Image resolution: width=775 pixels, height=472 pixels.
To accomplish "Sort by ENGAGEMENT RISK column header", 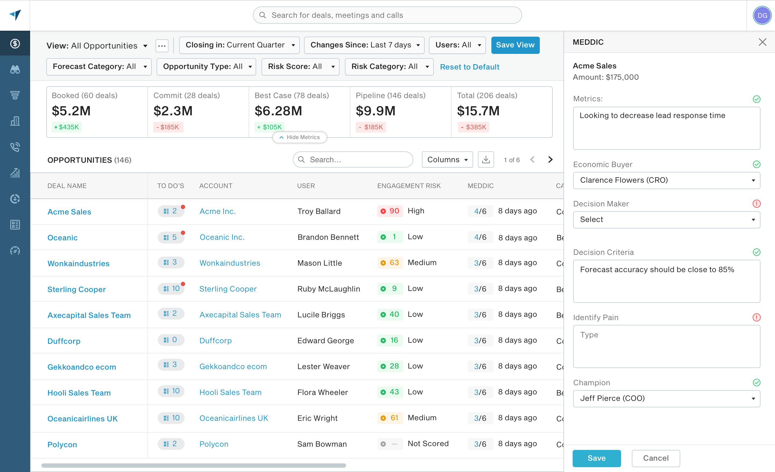I will click(x=409, y=186).
